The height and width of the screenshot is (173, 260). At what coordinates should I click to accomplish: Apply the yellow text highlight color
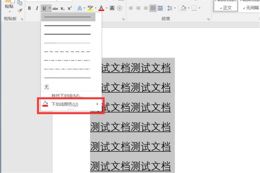[90, 8]
